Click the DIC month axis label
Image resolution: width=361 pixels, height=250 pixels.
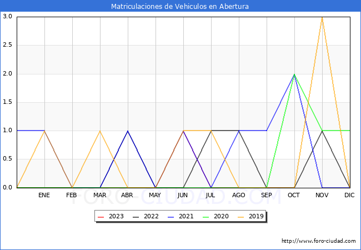[x=349, y=195]
